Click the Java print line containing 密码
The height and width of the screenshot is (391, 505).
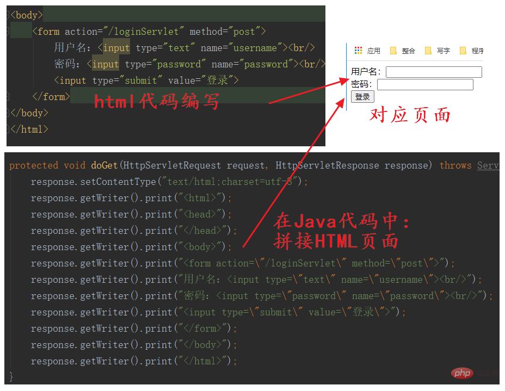point(262,296)
